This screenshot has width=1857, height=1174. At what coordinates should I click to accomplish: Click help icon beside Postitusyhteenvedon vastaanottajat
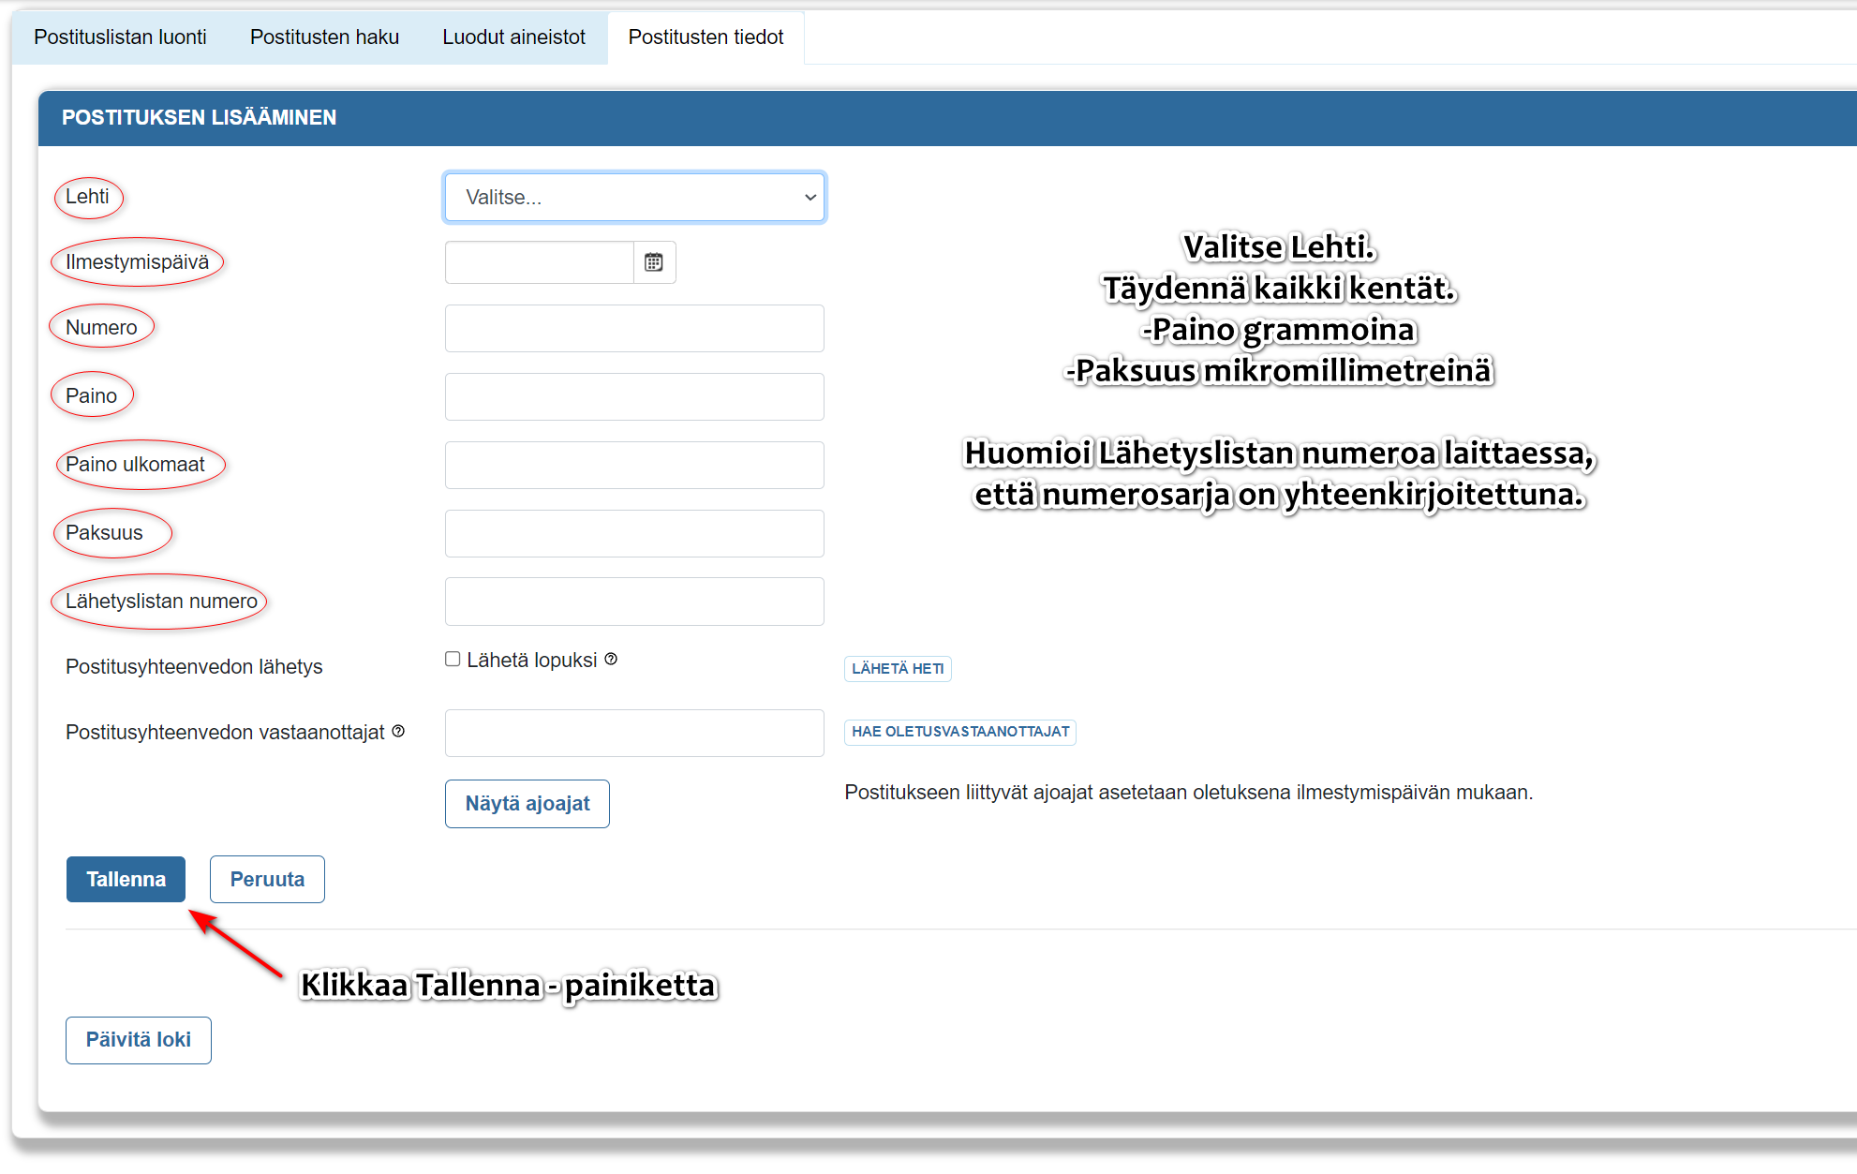398,731
